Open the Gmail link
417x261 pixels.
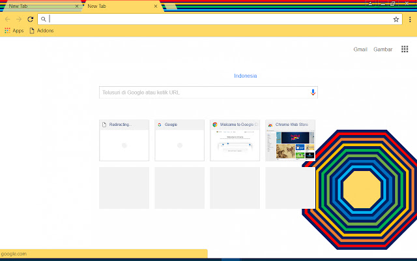[360, 50]
